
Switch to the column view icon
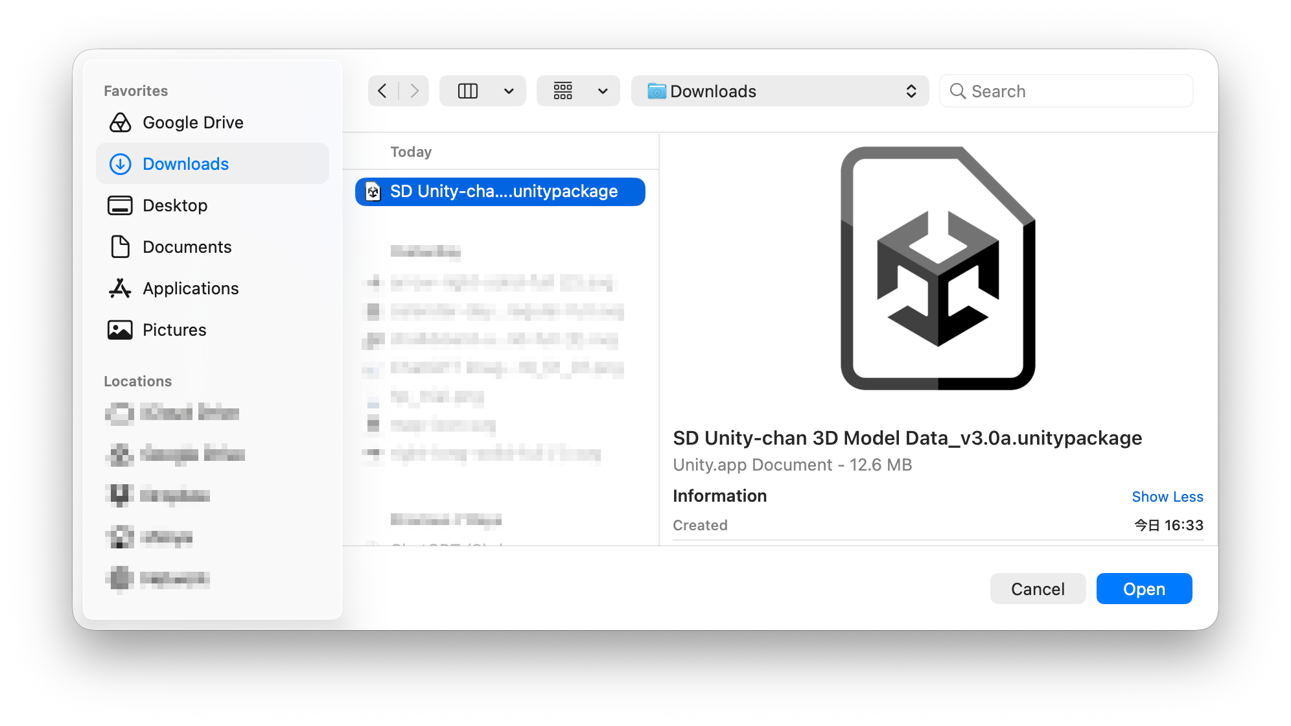tap(468, 91)
